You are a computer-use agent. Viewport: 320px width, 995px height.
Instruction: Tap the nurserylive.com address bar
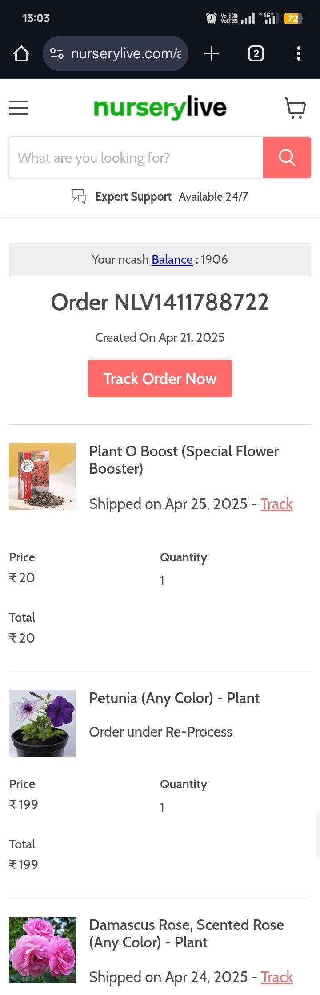(x=126, y=54)
